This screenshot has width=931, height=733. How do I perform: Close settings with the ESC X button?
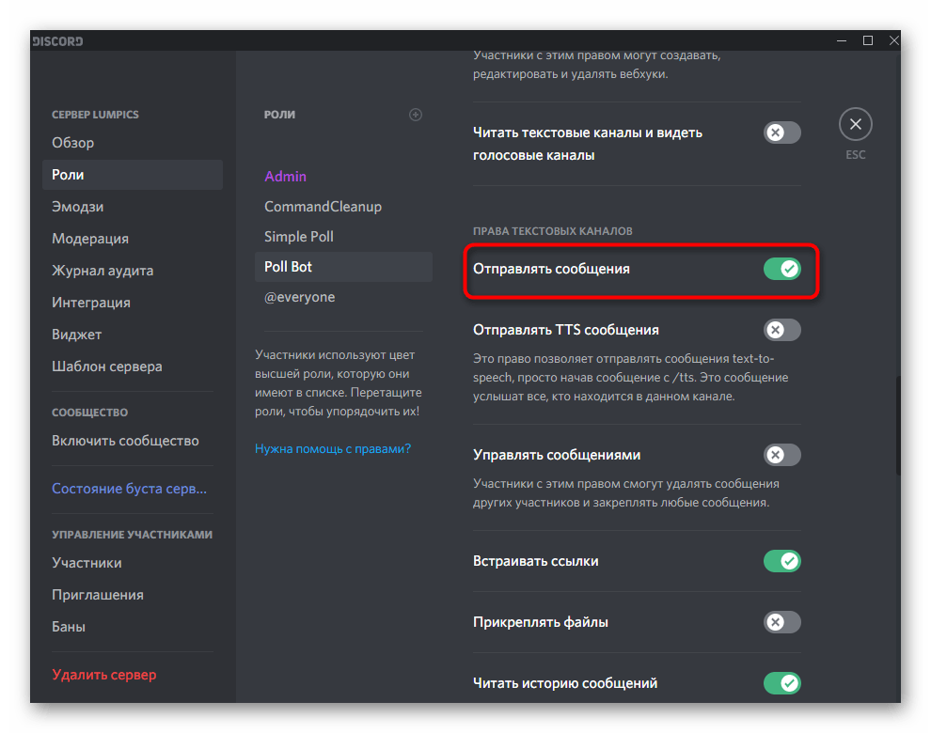(x=855, y=124)
